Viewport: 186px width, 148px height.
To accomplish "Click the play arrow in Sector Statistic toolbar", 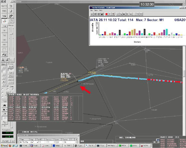I will [x=110, y=14].
